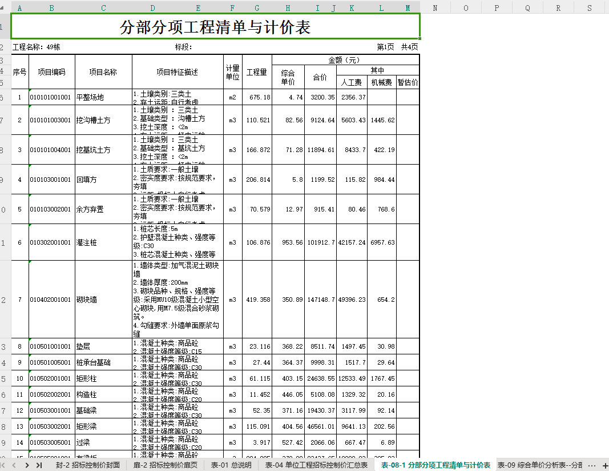Switch to the 表-01 总说明 sheet tab

pos(231,465)
